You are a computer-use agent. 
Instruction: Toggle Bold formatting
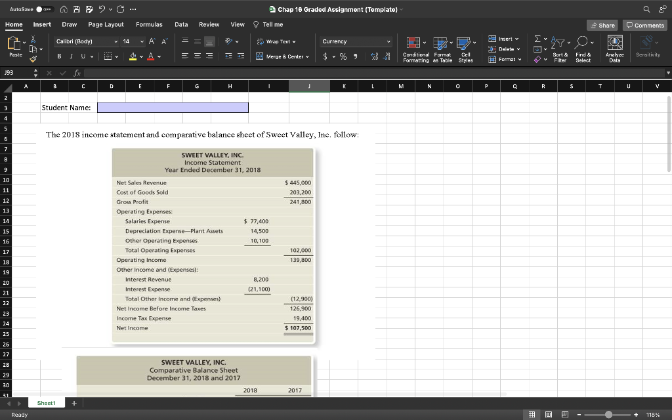click(x=59, y=56)
